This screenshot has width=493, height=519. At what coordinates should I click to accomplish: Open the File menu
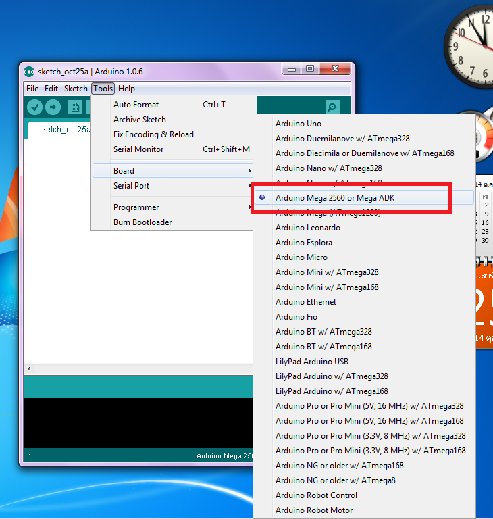coord(32,89)
